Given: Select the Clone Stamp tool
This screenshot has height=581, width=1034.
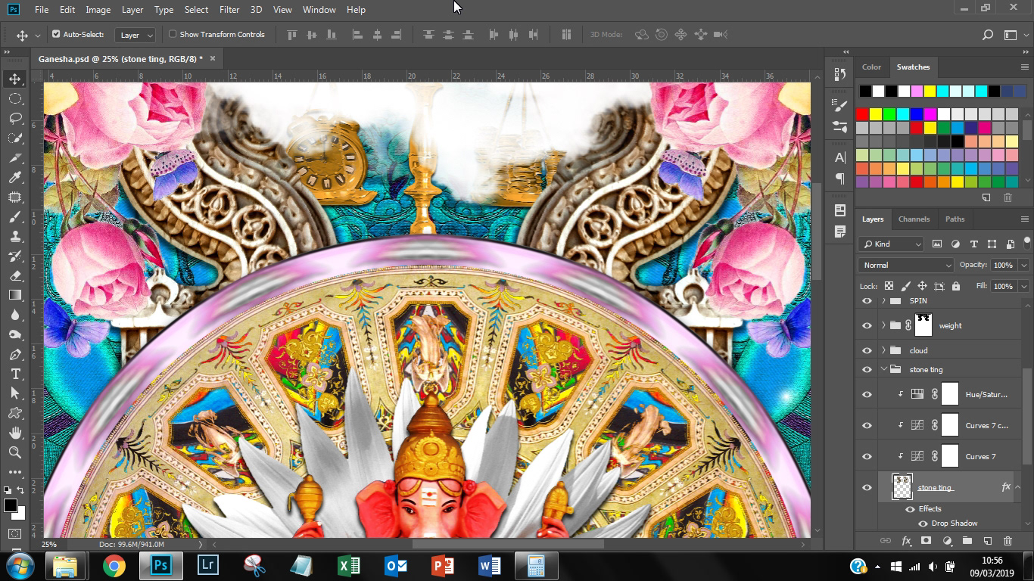Looking at the screenshot, I should (14, 237).
